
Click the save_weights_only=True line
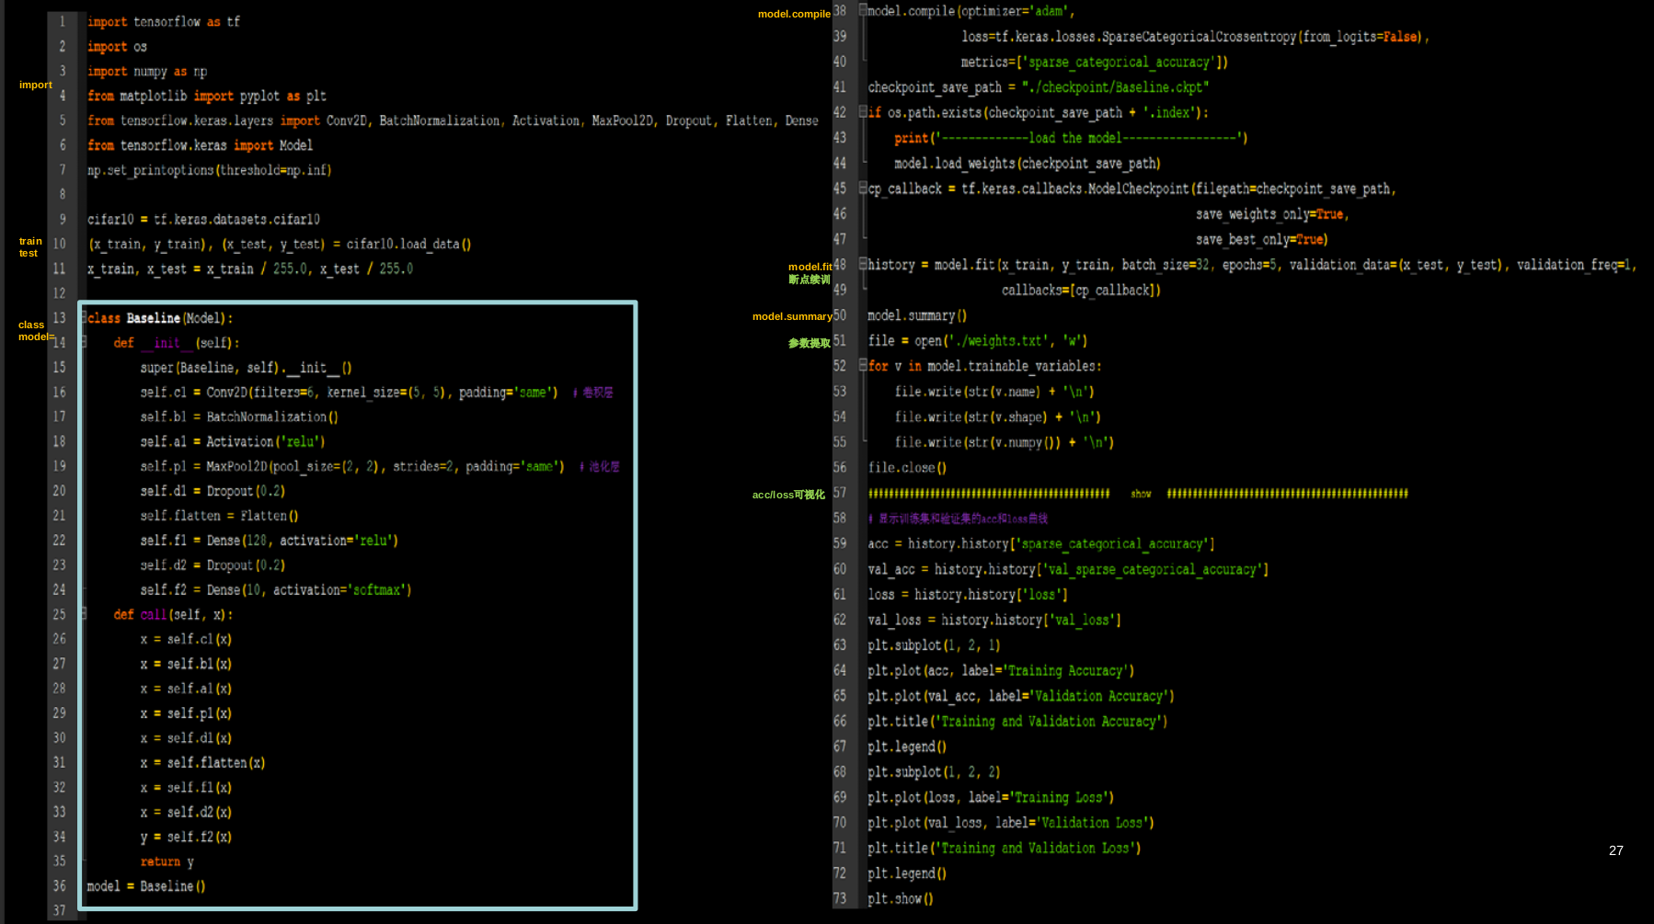click(1272, 214)
